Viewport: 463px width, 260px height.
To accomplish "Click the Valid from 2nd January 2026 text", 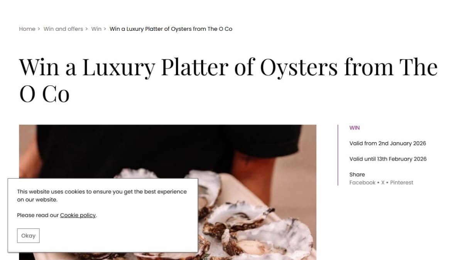I will 388,143.
